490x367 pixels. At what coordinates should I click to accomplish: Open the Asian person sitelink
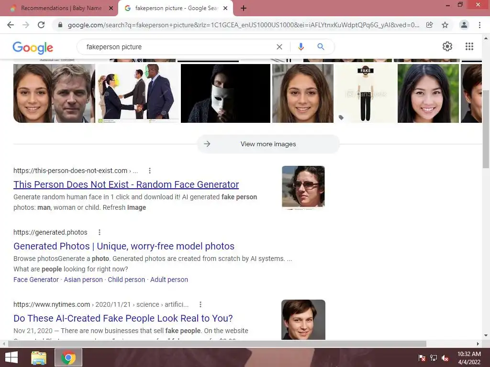[x=83, y=280]
